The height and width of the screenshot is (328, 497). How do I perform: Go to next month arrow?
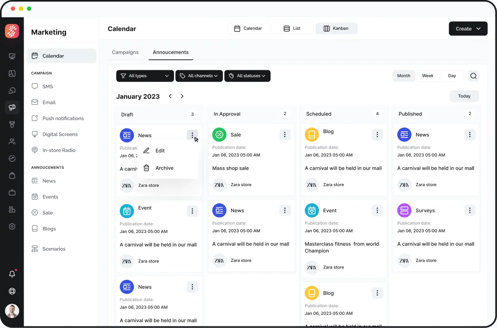[182, 96]
